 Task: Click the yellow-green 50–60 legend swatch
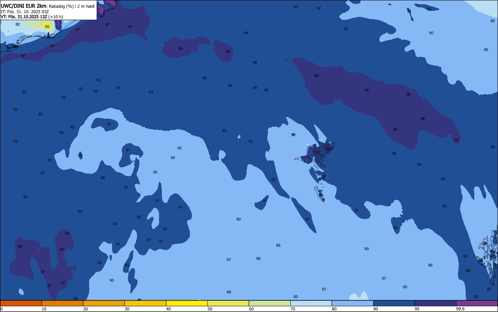(228, 303)
